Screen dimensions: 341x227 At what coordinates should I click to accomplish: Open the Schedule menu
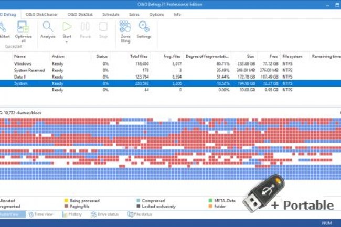111,14
